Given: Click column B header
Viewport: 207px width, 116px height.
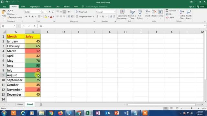Looking at the screenshot, I should (33, 32).
